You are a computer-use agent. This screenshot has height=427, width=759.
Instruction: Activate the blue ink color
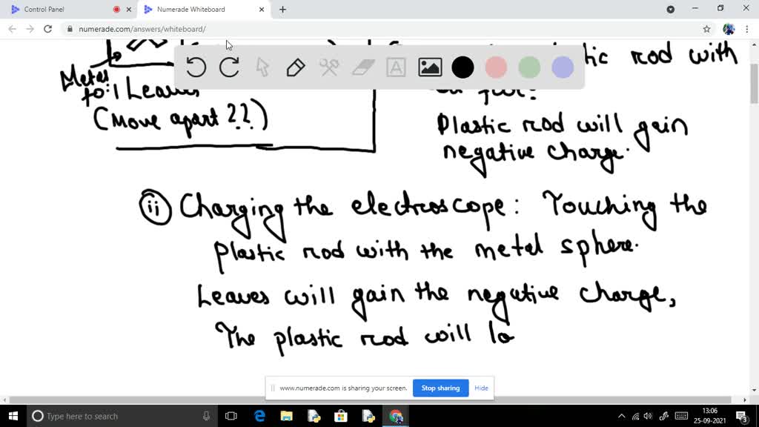[x=563, y=67]
